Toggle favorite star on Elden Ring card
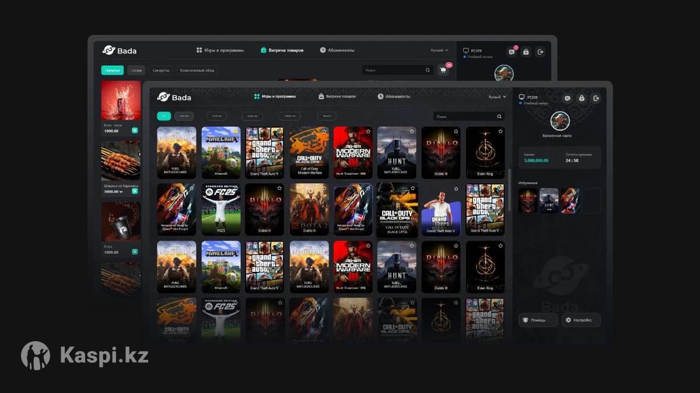Viewport: 700px width, 393px height. tap(500, 132)
